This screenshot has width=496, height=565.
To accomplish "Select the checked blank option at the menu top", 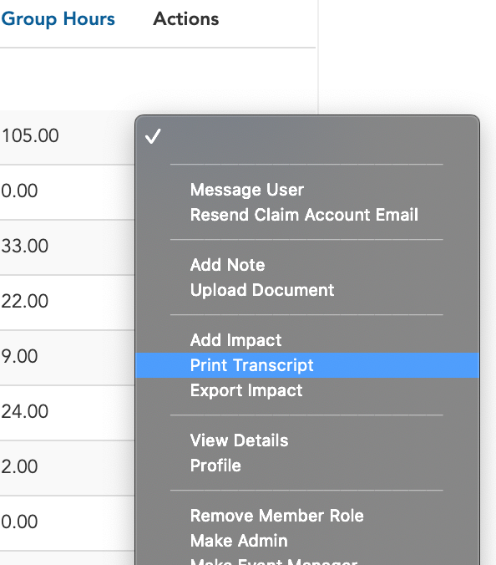I will coord(307,136).
